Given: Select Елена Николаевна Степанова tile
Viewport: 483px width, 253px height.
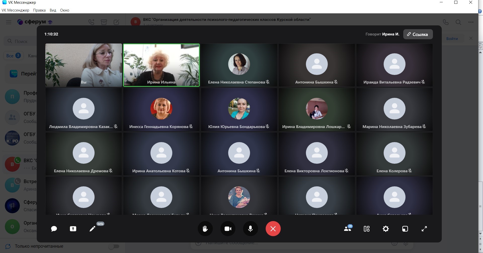Looking at the screenshot, I should (x=239, y=65).
